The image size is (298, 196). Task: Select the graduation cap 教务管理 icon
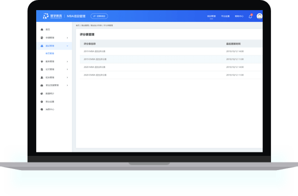pyautogui.click(x=42, y=61)
